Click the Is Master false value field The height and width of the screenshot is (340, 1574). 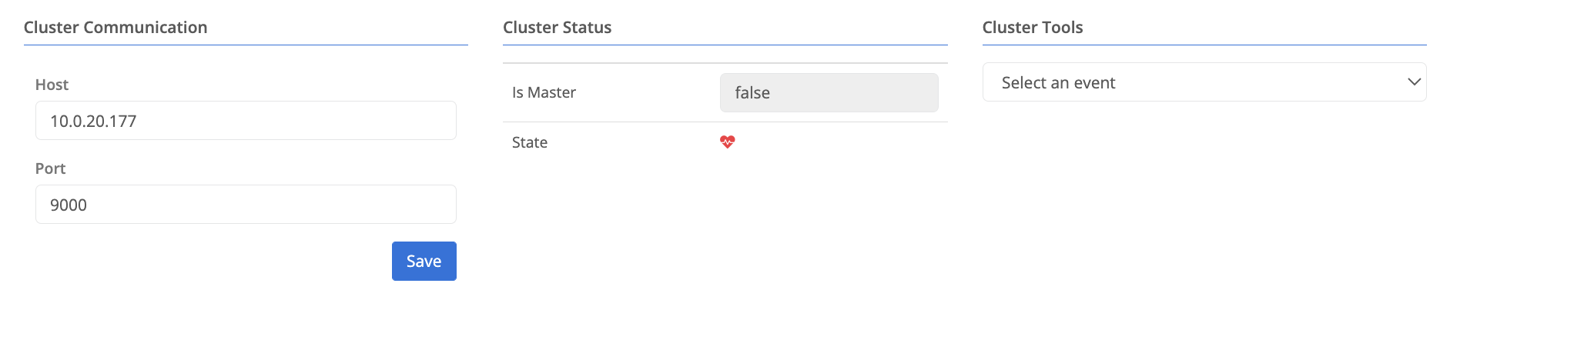pyautogui.click(x=829, y=93)
